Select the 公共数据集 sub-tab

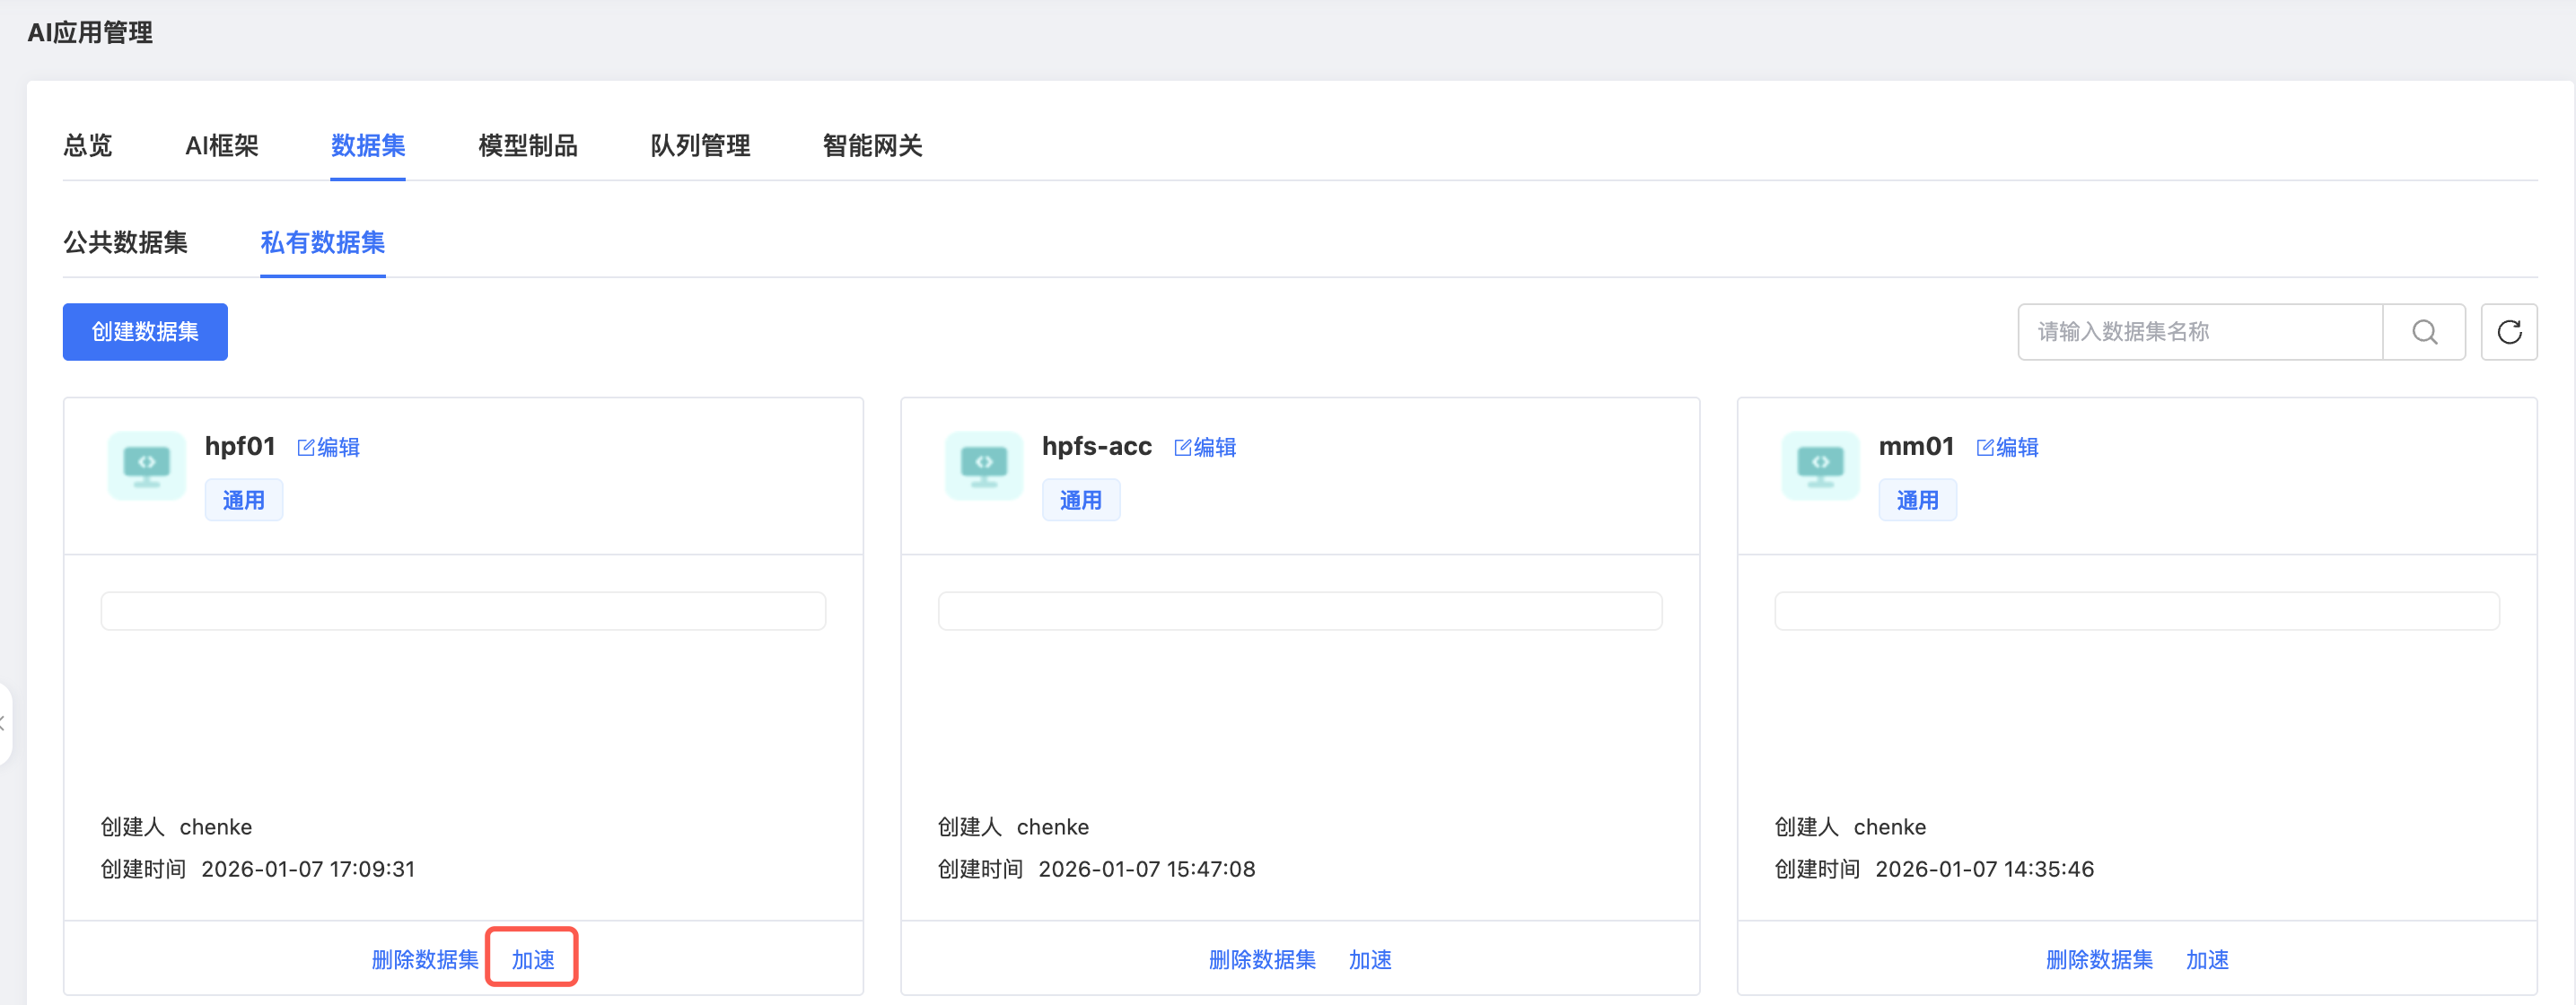pyautogui.click(x=125, y=243)
